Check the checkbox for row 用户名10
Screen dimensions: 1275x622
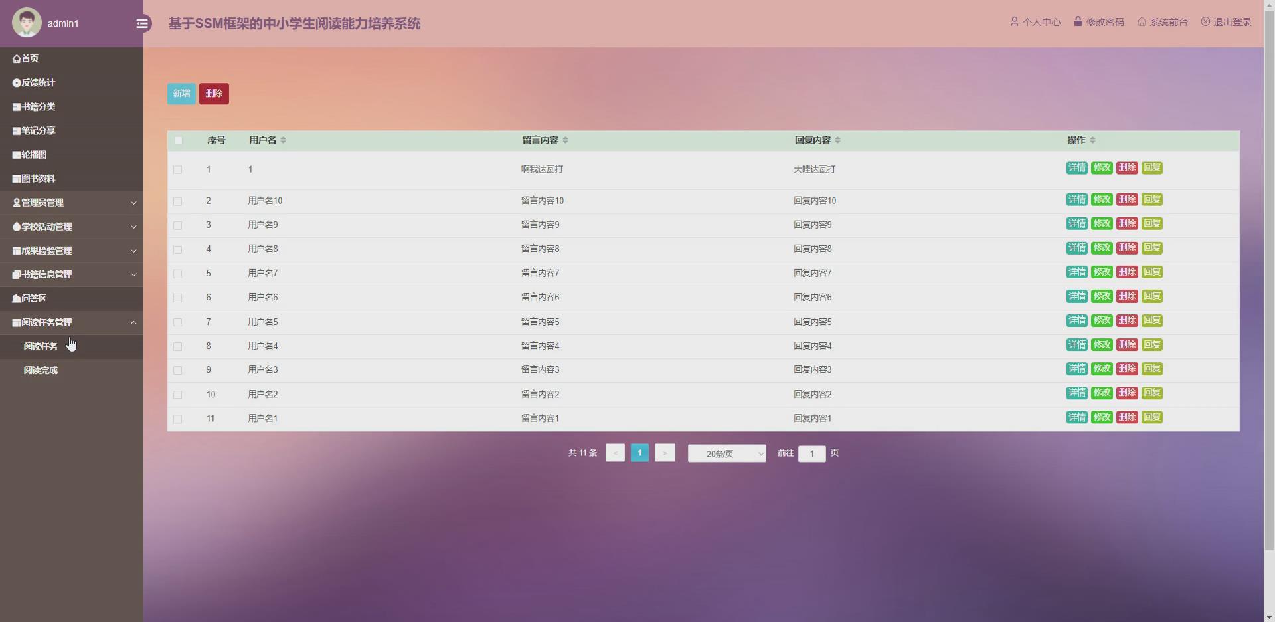[x=177, y=201]
